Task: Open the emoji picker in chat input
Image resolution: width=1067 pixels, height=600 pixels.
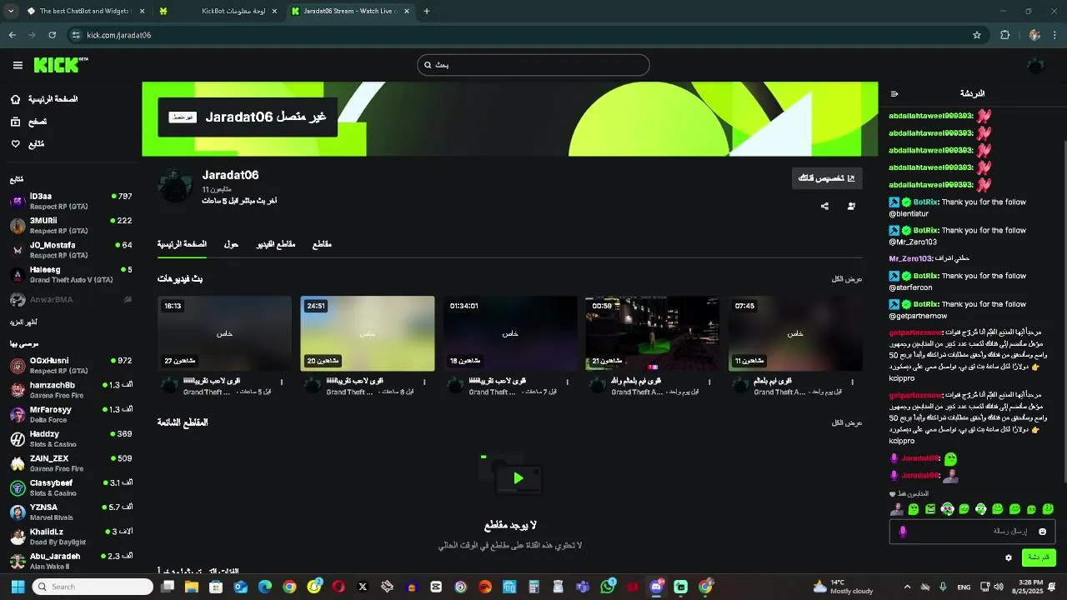Action: tap(1042, 532)
